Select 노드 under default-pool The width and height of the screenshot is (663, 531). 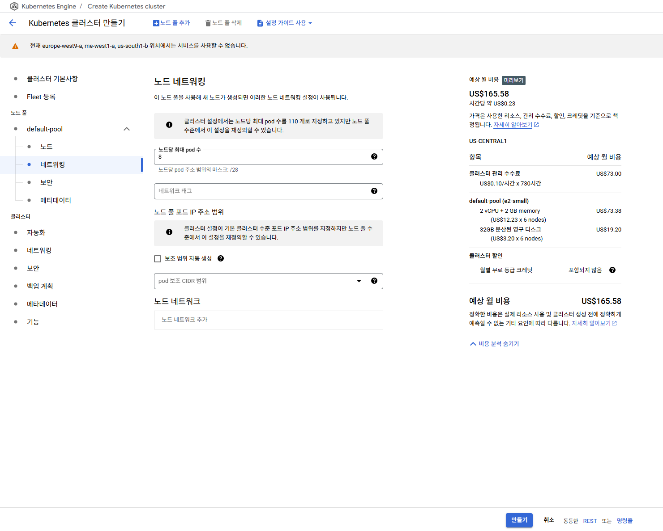pyautogui.click(x=47, y=147)
